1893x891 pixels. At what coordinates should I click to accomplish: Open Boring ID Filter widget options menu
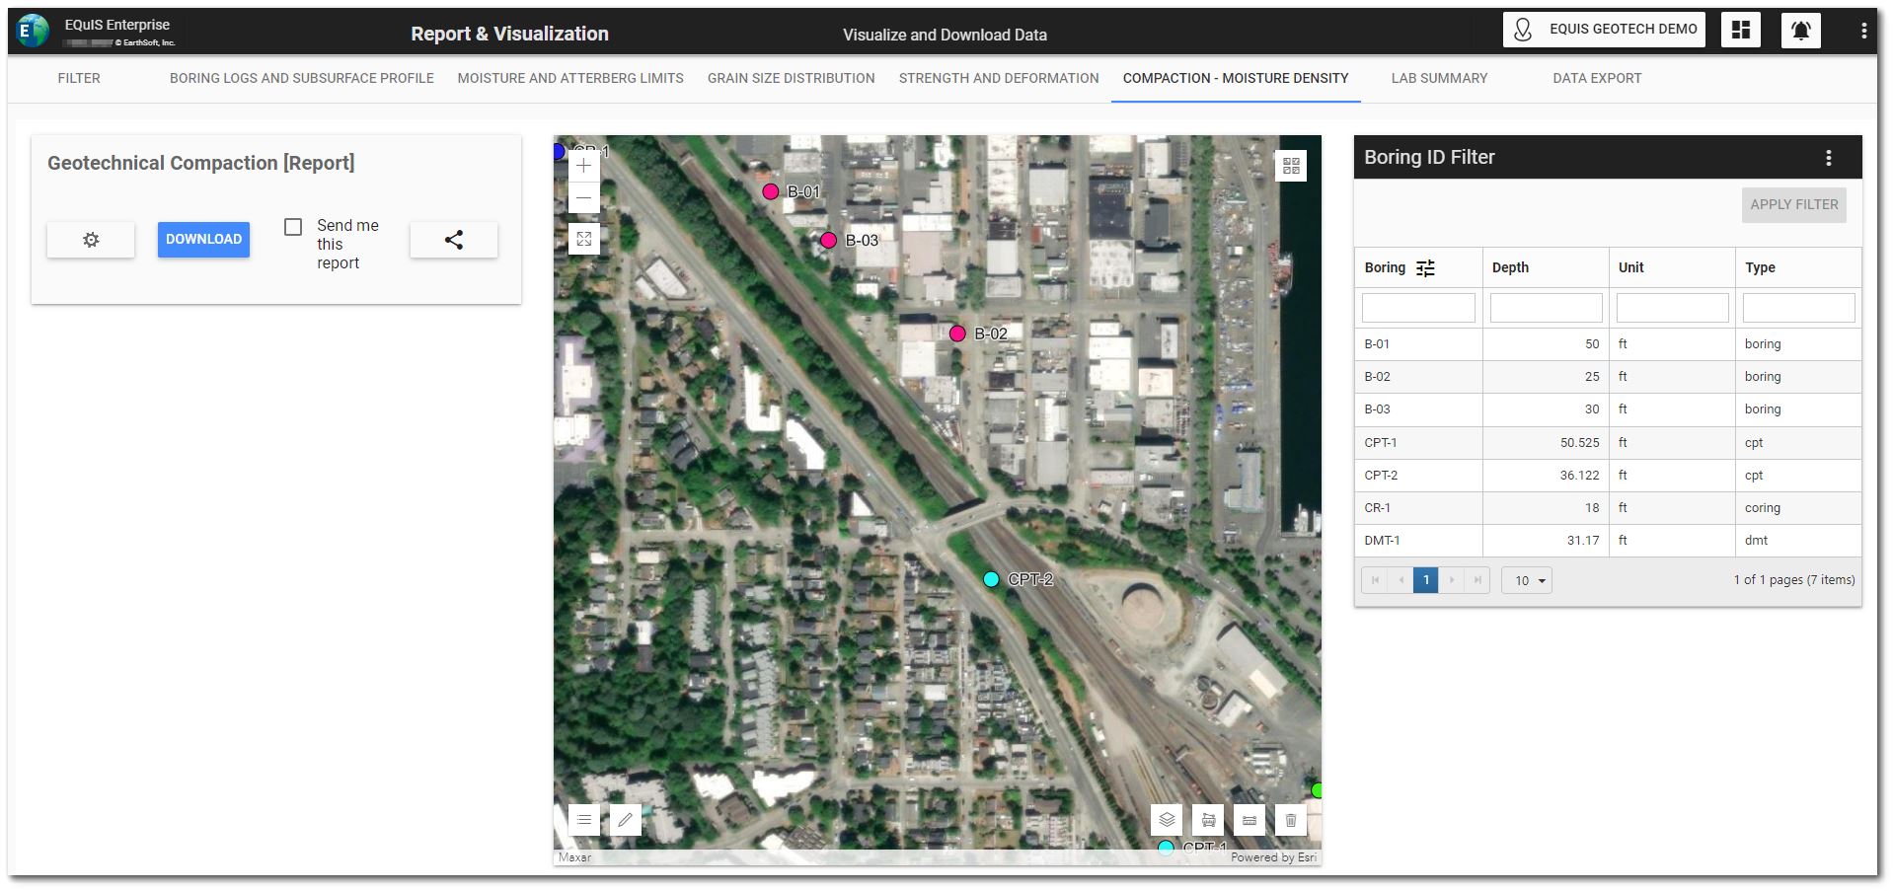coord(1828,158)
